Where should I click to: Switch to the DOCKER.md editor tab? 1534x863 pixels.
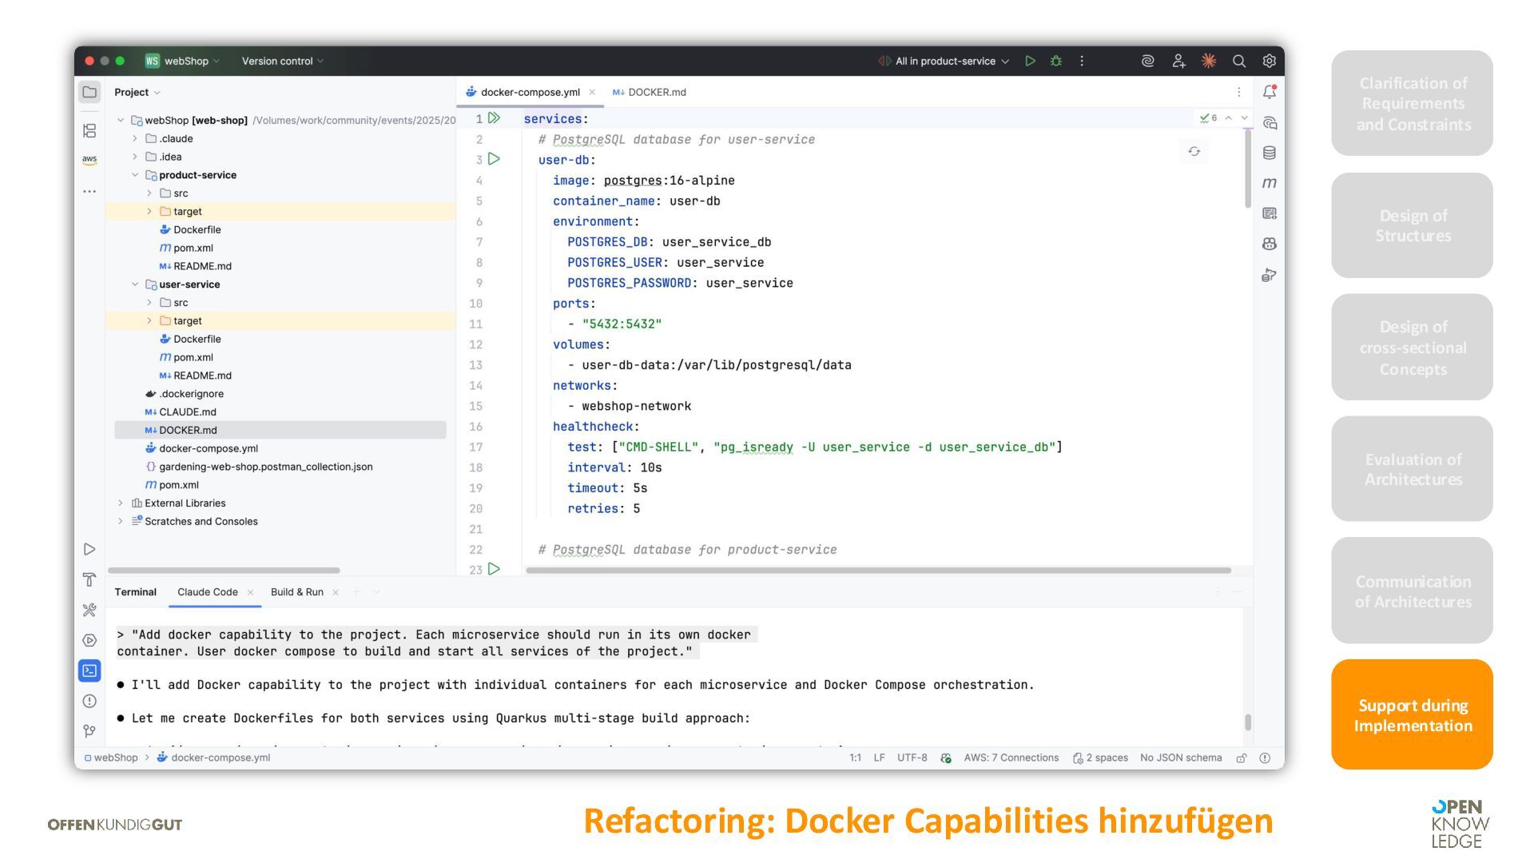point(655,92)
